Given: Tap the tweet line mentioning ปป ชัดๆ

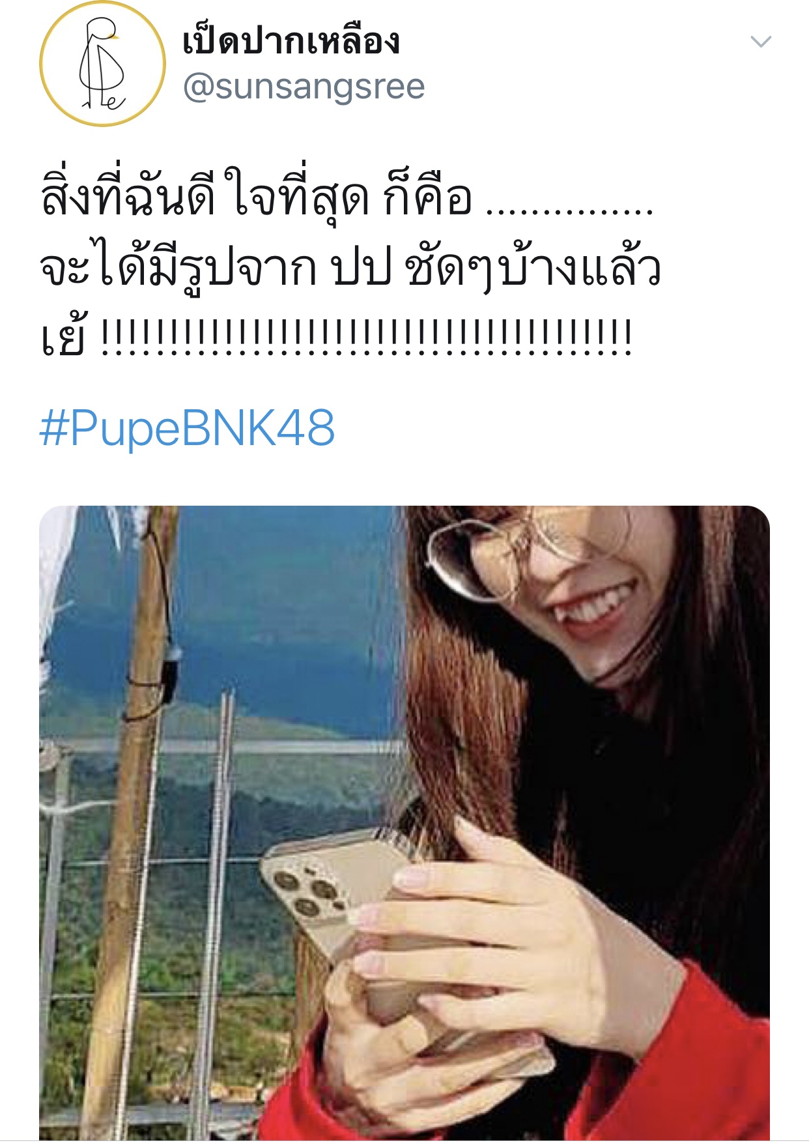Looking at the screenshot, I should click(350, 267).
